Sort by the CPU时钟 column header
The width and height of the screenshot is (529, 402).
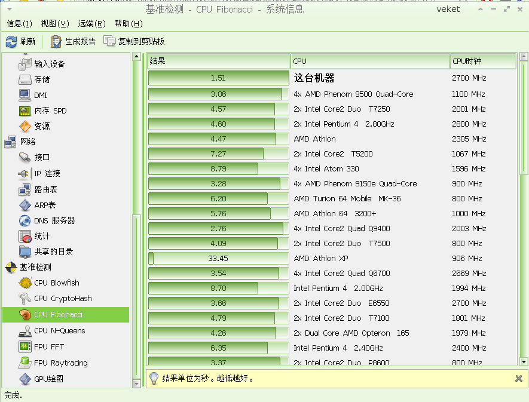483,61
